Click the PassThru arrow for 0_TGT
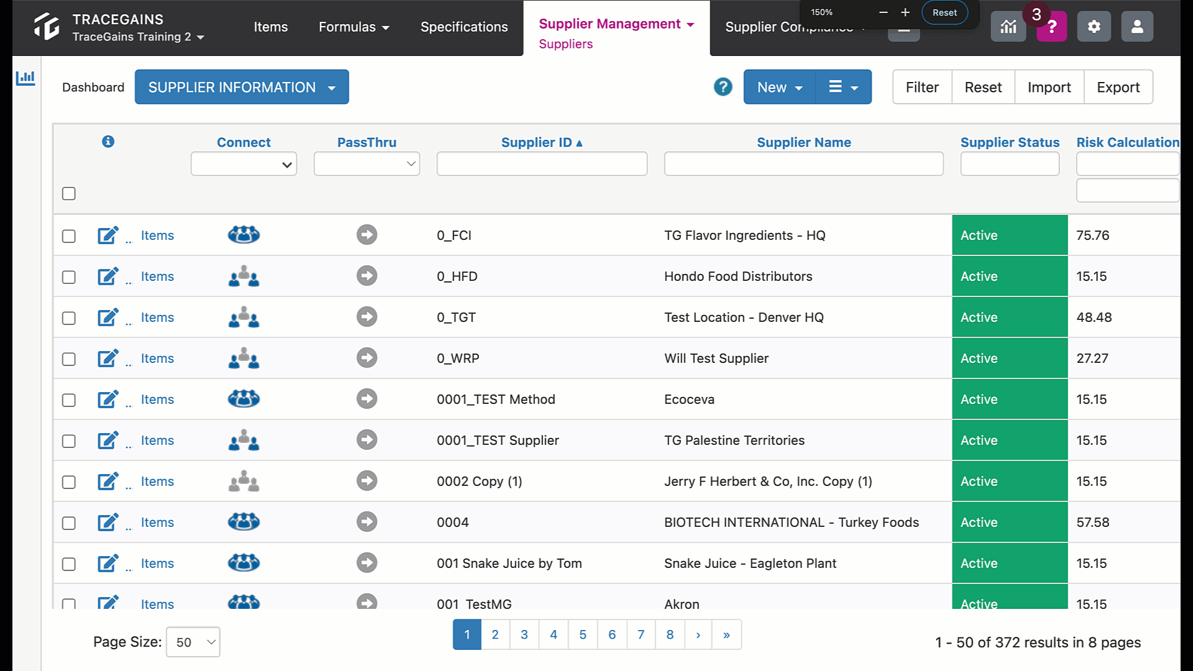1193x671 pixels. click(x=367, y=317)
